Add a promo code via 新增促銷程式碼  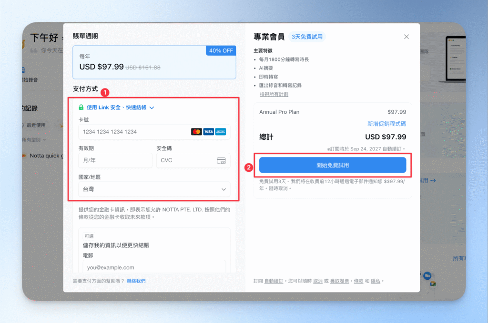tap(386, 124)
